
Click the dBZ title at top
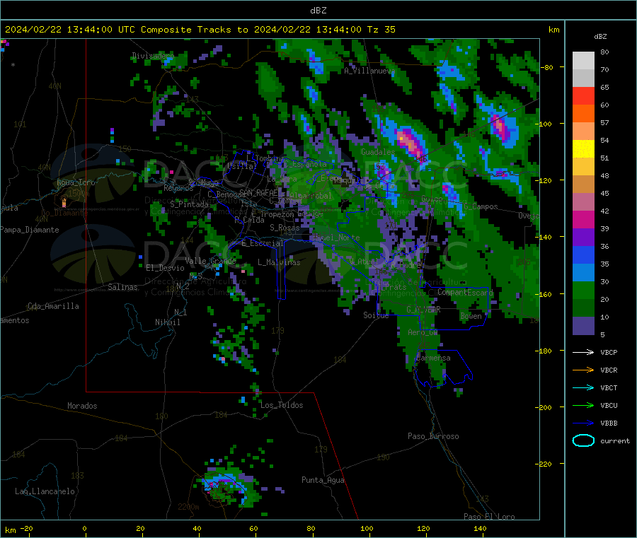click(x=318, y=11)
